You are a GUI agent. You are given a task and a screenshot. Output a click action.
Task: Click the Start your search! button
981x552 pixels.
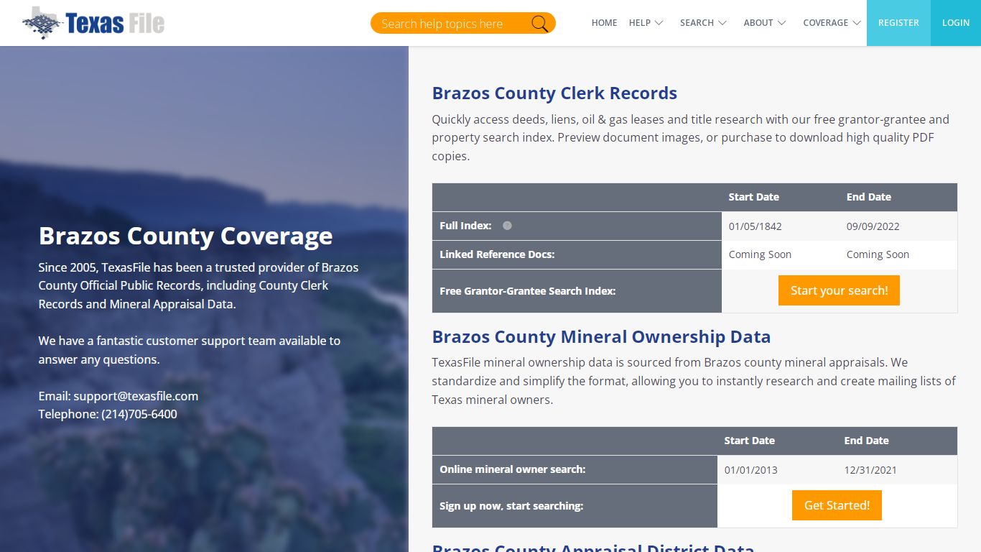coord(839,290)
